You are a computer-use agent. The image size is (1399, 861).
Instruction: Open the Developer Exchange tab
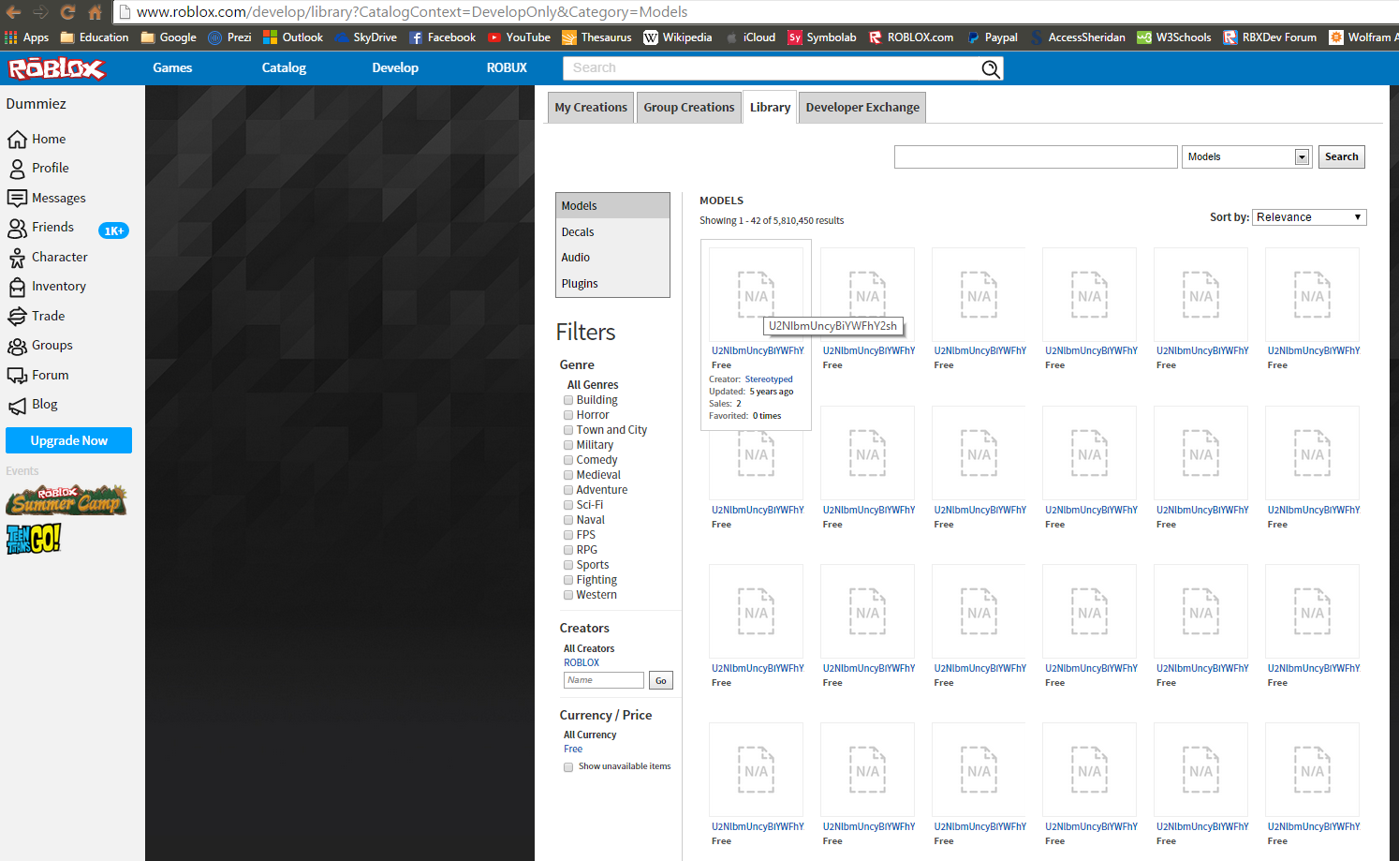pyautogui.click(x=861, y=108)
